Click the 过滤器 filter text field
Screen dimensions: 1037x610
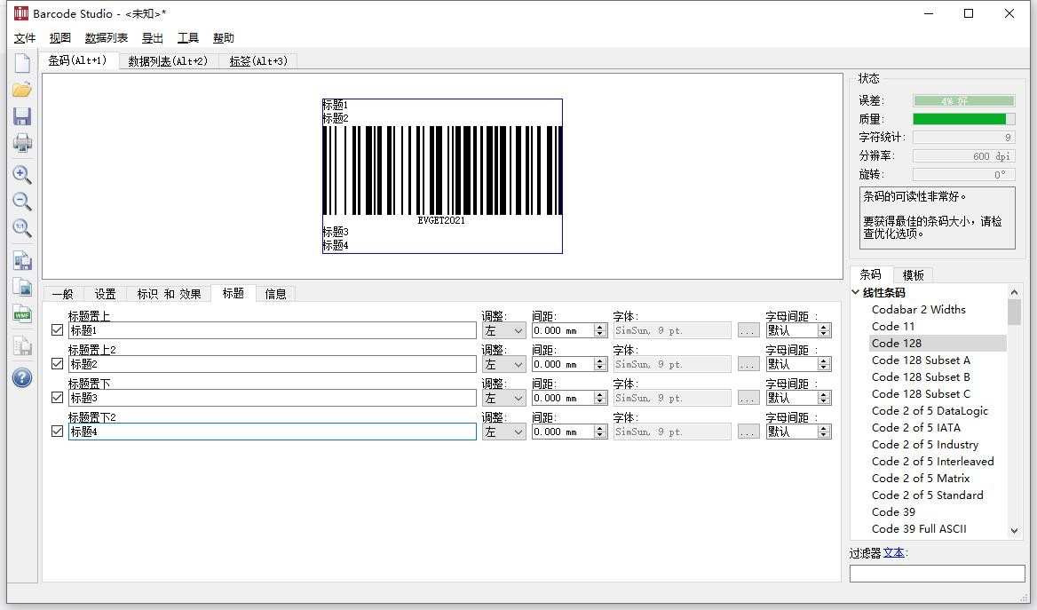point(938,574)
